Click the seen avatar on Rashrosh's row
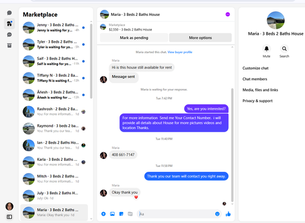 84,111
